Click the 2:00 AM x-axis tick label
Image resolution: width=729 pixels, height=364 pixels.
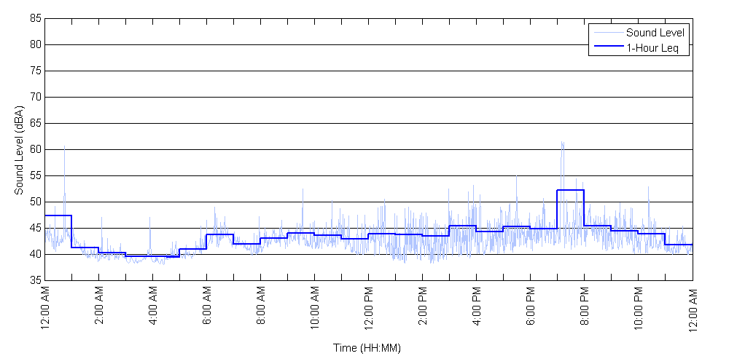pyautogui.click(x=99, y=308)
